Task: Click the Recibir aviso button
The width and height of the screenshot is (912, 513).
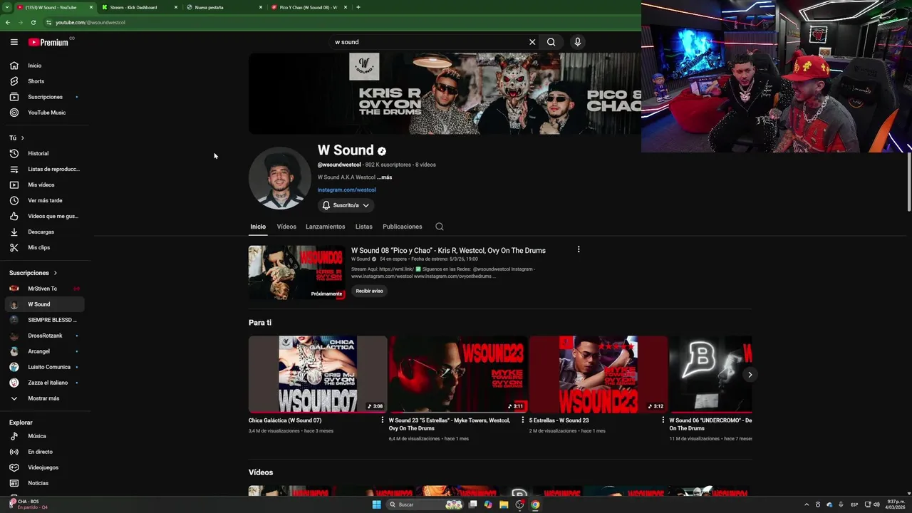Action: pyautogui.click(x=369, y=291)
